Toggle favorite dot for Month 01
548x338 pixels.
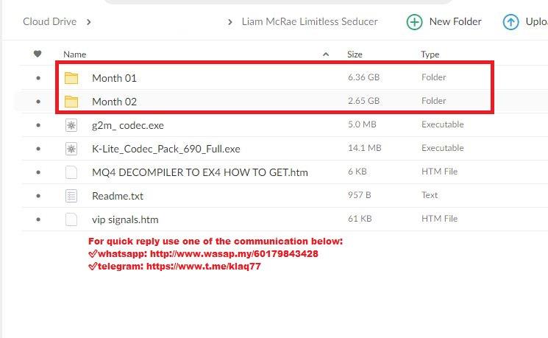click(x=38, y=77)
